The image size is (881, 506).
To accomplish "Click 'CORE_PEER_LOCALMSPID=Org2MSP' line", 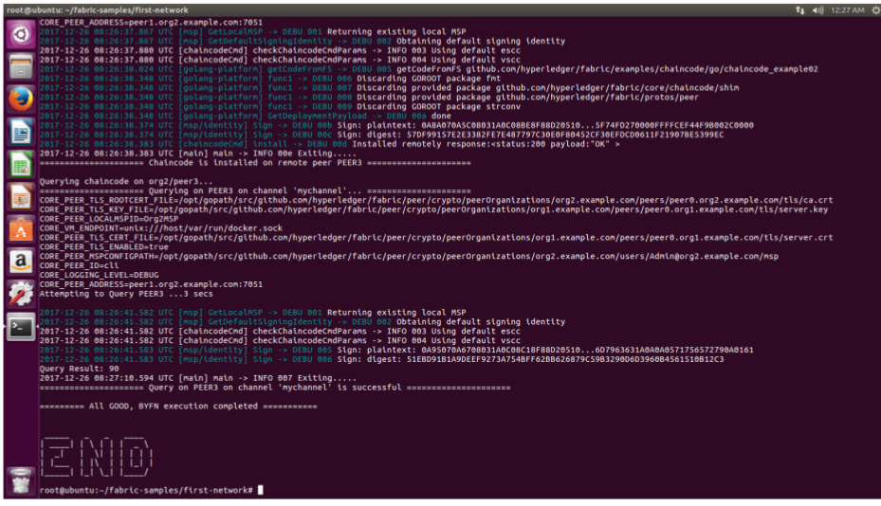I will pos(108,219).
